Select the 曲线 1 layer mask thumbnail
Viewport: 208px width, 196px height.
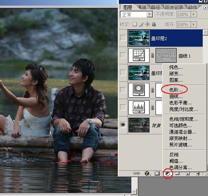[166, 56]
